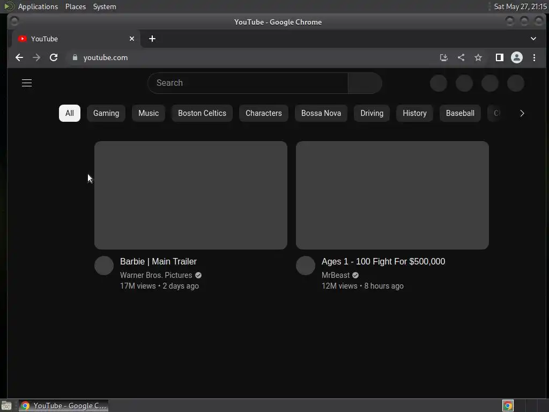Bookmark this tab with the star icon
The width and height of the screenshot is (549, 412).
[478, 57]
